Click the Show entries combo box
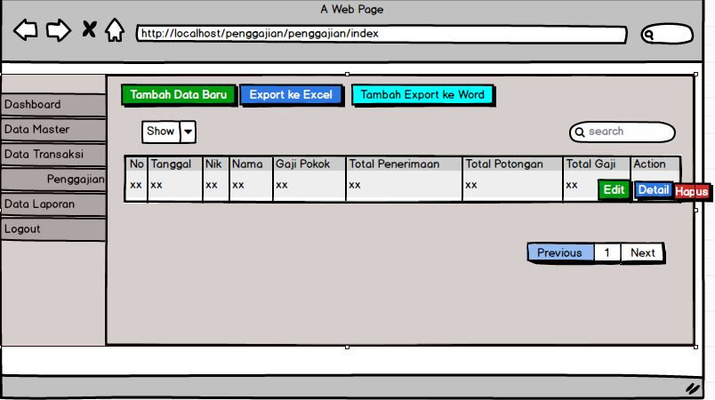The width and height of the screenshot is (715, 400). click(169, 132)
